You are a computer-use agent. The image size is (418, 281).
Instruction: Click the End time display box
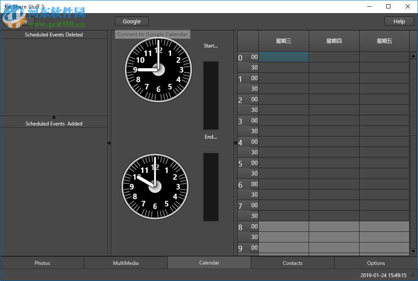[x=211, y=187]
